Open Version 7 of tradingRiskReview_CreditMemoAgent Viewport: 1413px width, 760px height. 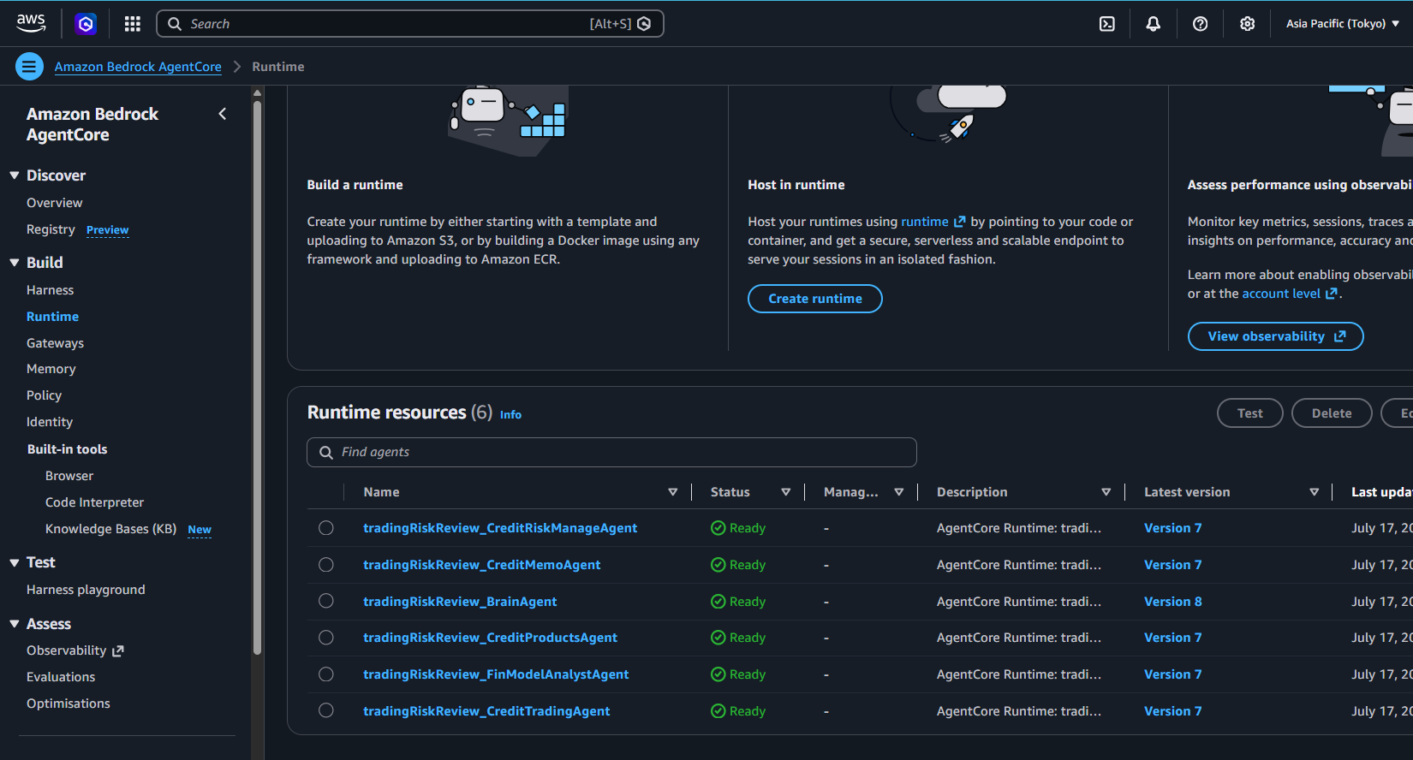tap(1173, 565)
